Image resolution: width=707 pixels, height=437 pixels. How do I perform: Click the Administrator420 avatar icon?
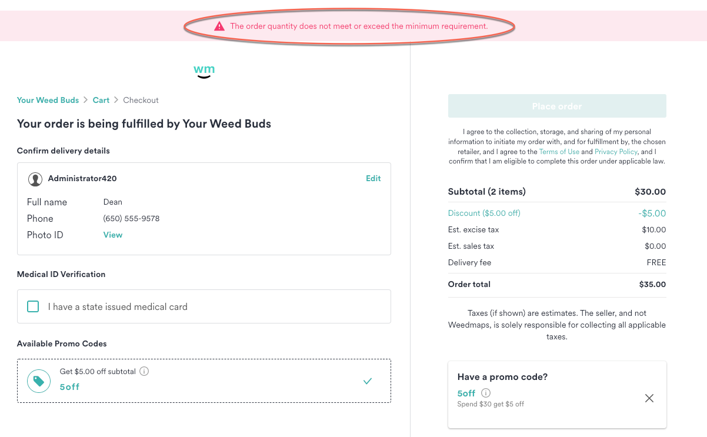35,178
